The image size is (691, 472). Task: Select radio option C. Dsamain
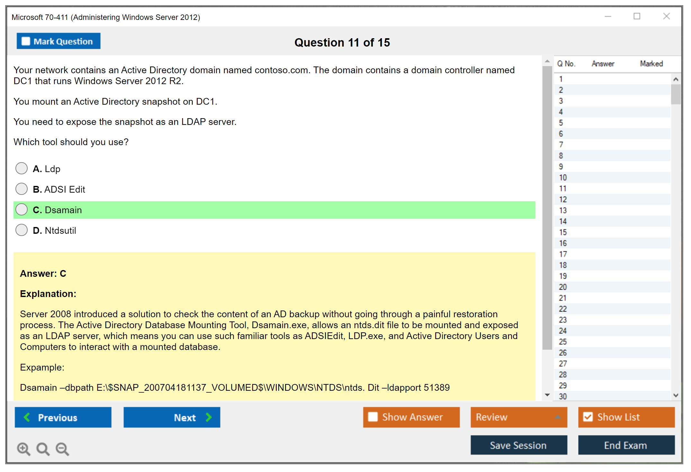point(22,209)
